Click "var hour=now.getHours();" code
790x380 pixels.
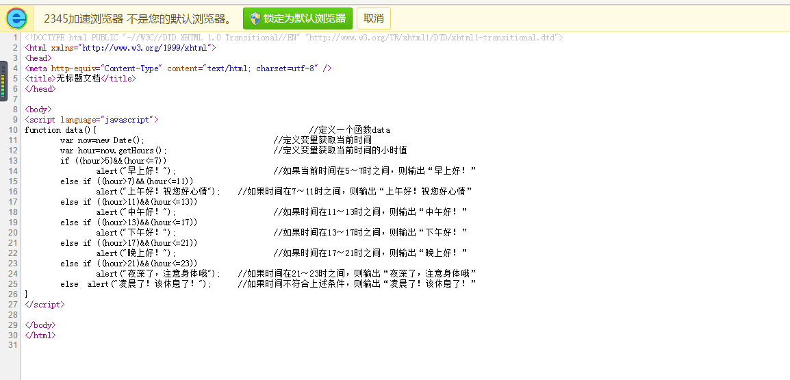click(114, 150)
